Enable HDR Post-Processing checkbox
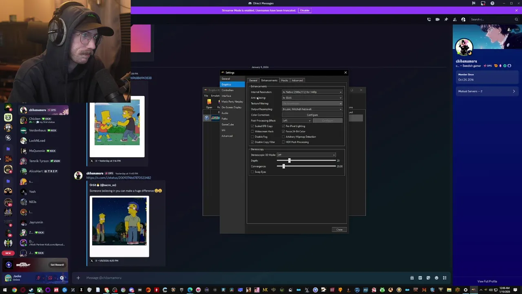The height and width of the screenshot is (294, 522). coord(283,142)
